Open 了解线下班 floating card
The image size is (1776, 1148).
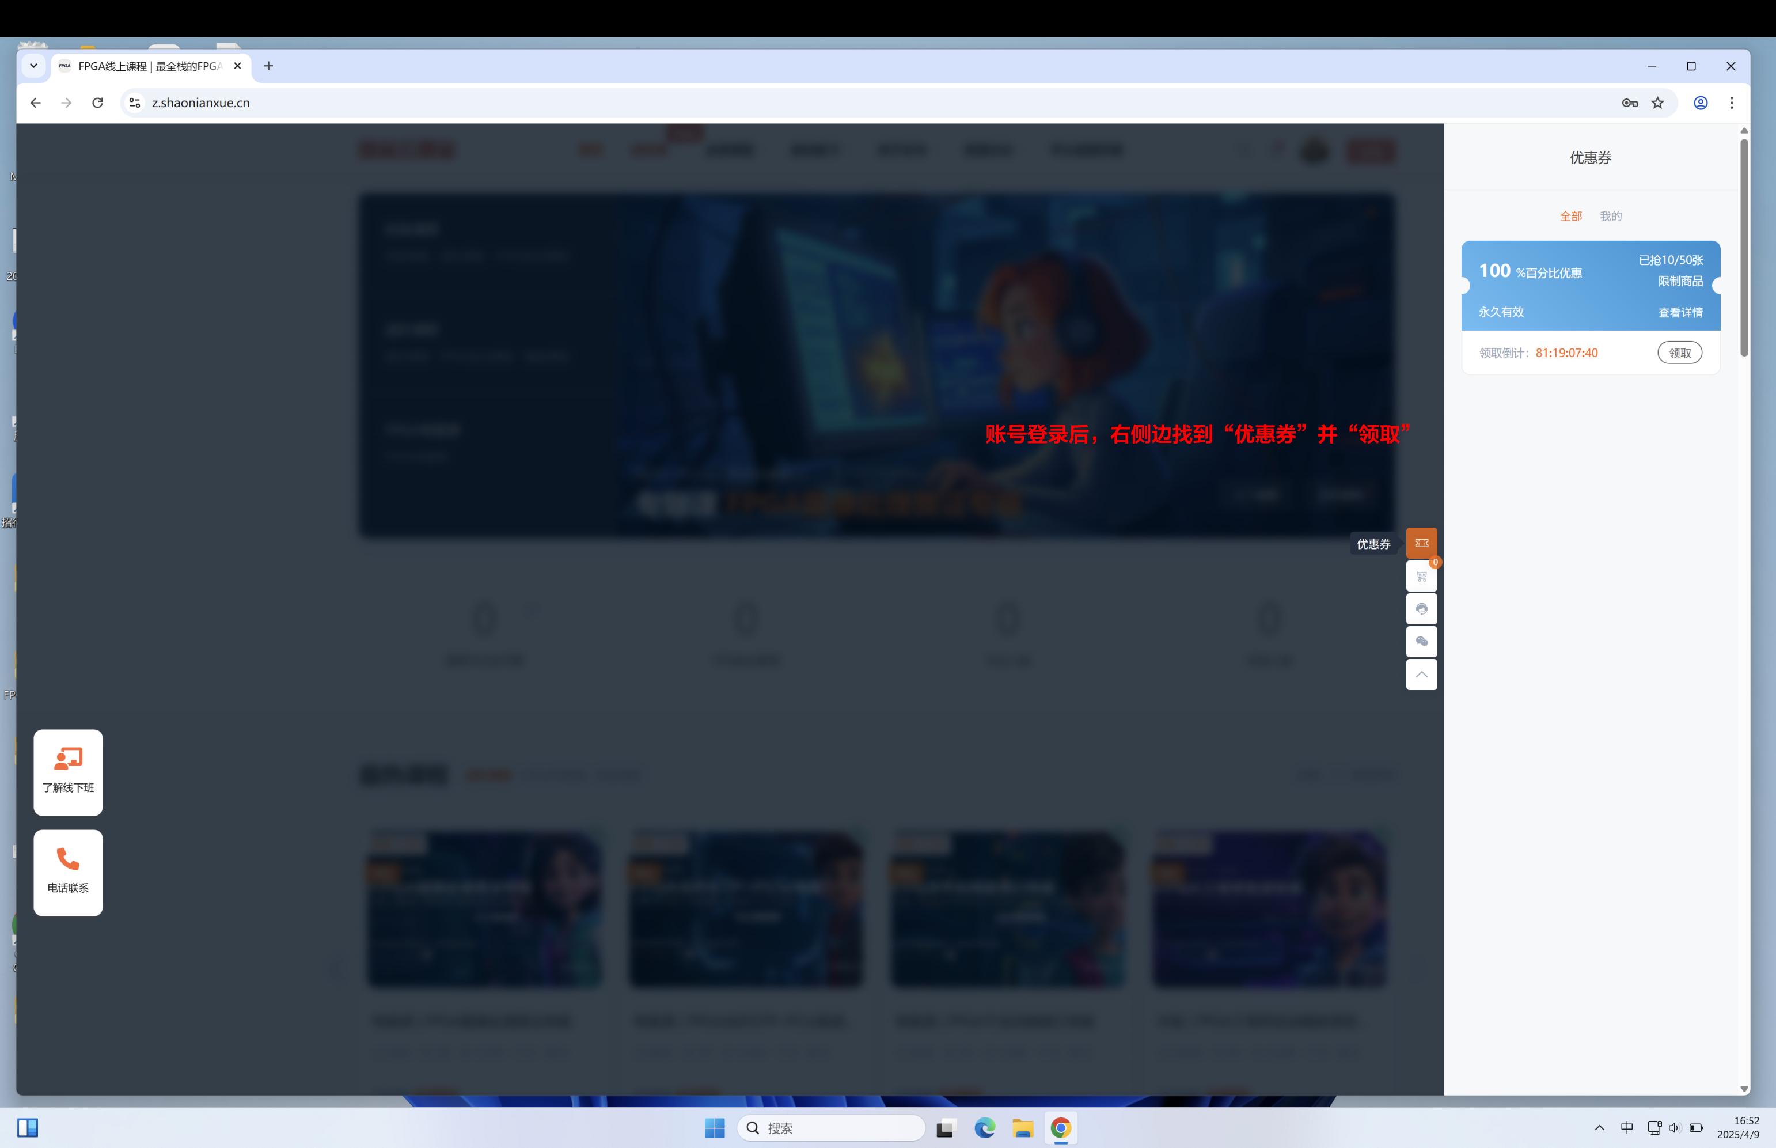point(68,772)
